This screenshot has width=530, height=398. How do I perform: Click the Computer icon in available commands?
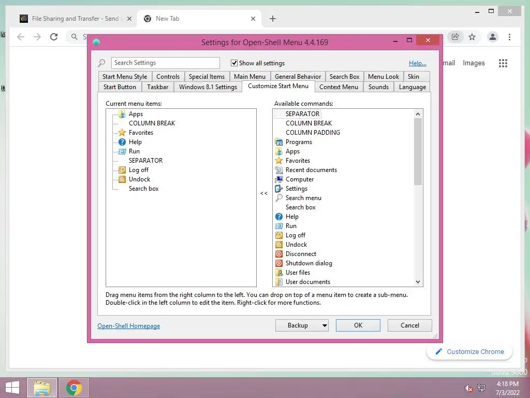point(279,179)
